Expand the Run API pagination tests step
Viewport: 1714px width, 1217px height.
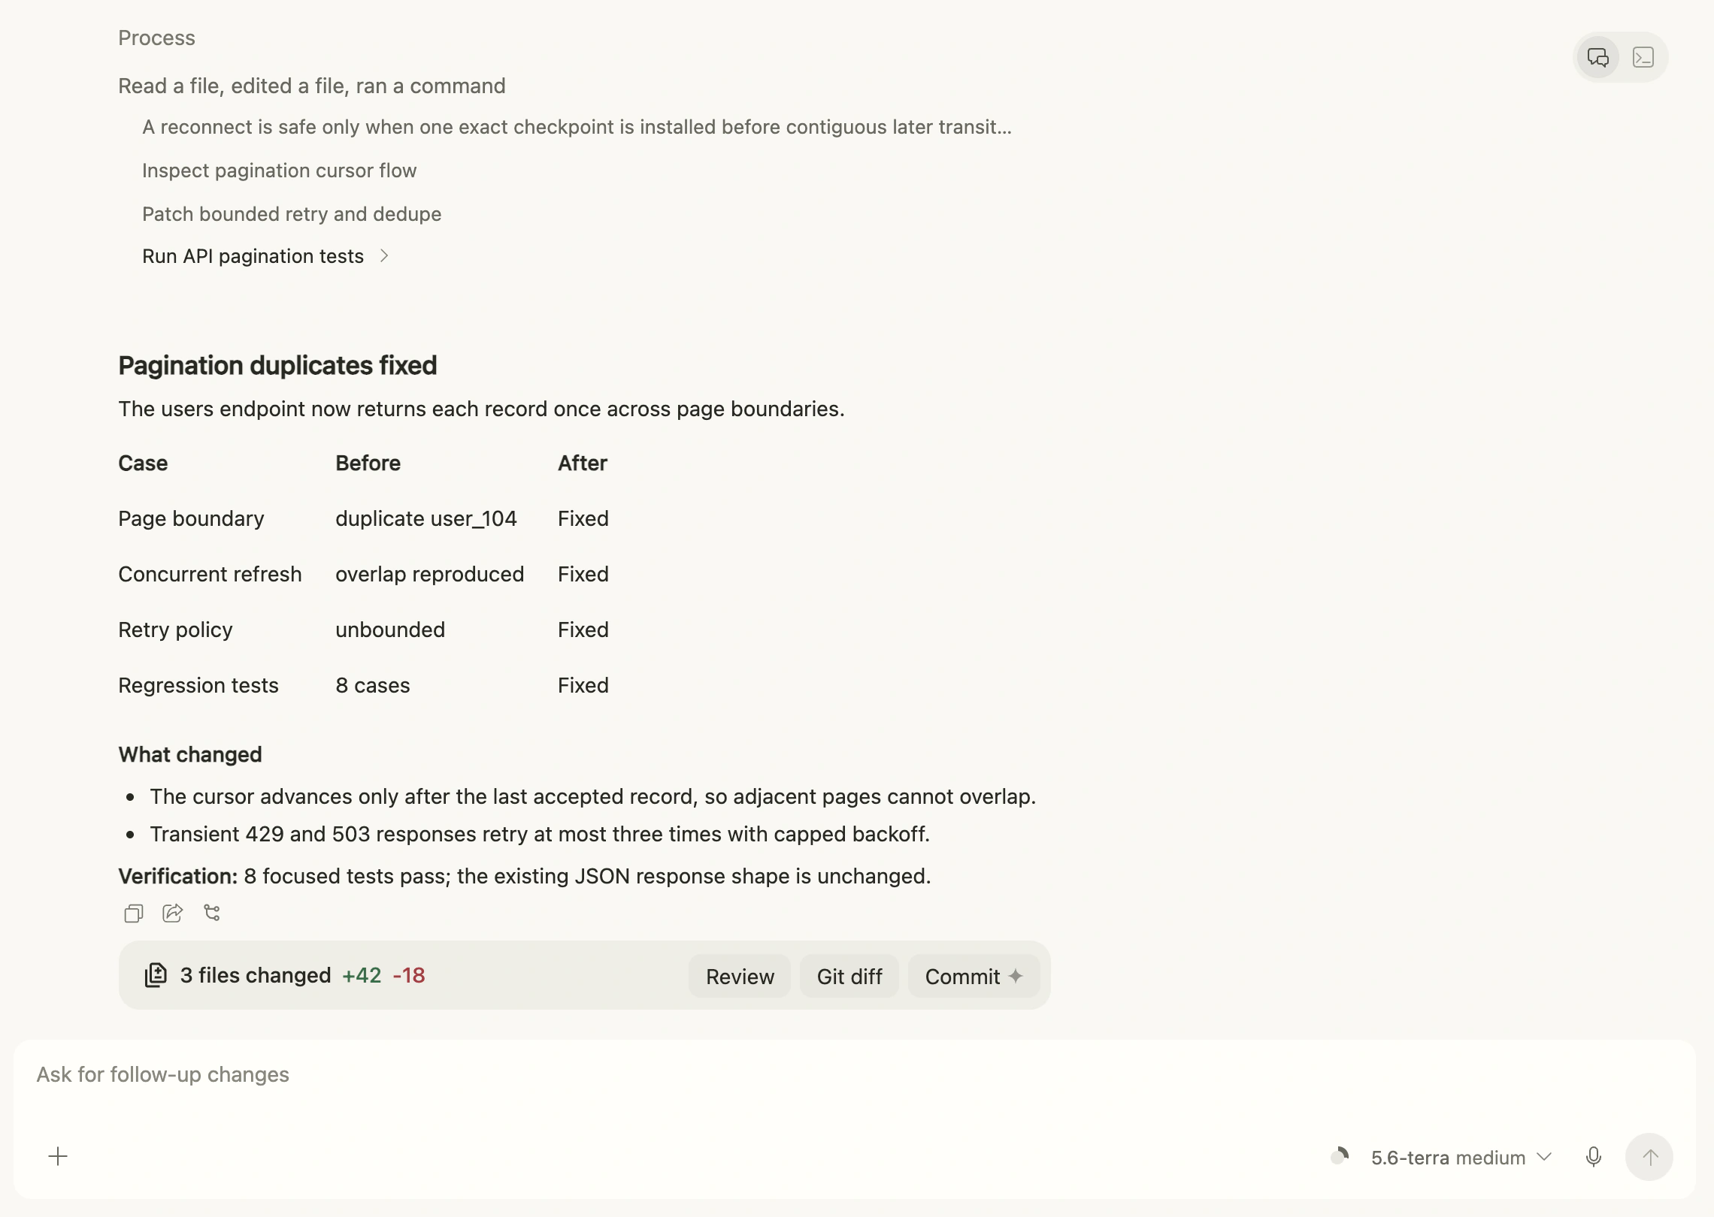[x=265, y=256]
